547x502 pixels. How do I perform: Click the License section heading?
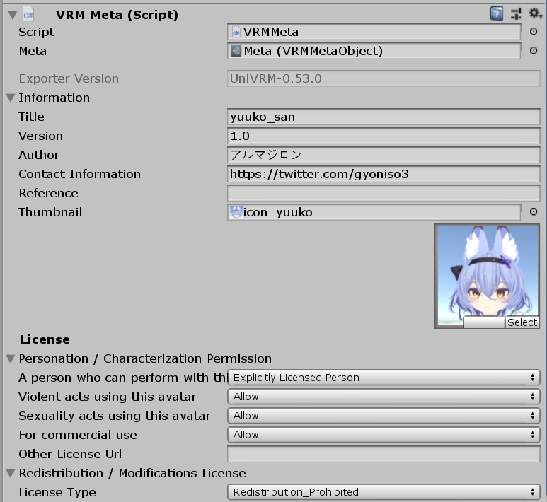pyautogui.click(x=45, y=339)
